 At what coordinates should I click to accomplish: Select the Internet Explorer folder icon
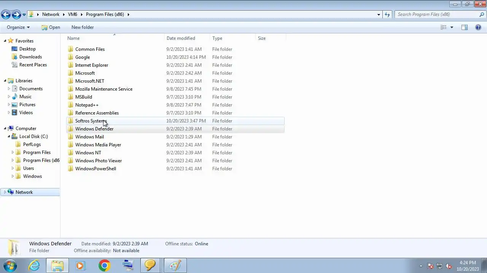pos(70,65)
